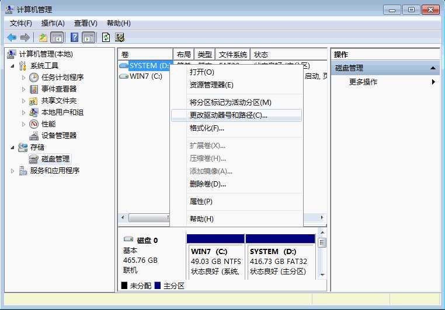This screenshot has height=310, width=445.
Task: Click the 磁盘 0 disk label
Action: click(x=147, y=240)
